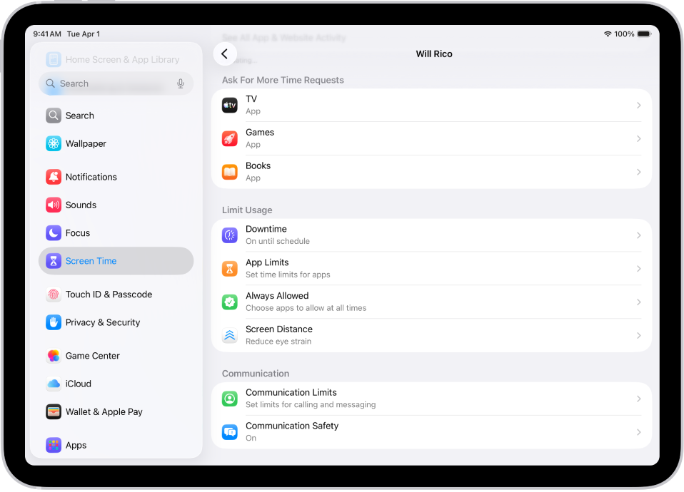Expand the TV row chevron
Image resolution: width=684 pixels, height=492 pixels.
(638, 106)
